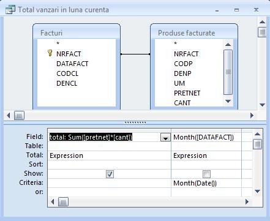Click the Month(Date()) criteria cell
Viewport: 270px width, 221px height.
tap(206, 183)
